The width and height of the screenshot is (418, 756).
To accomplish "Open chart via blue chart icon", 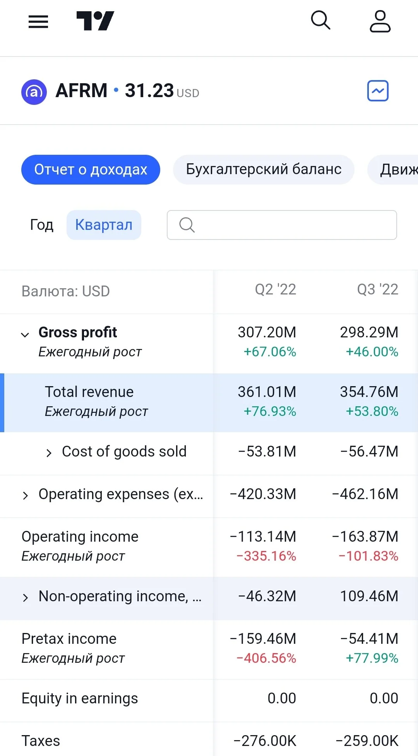I will (x=378, y=91).
